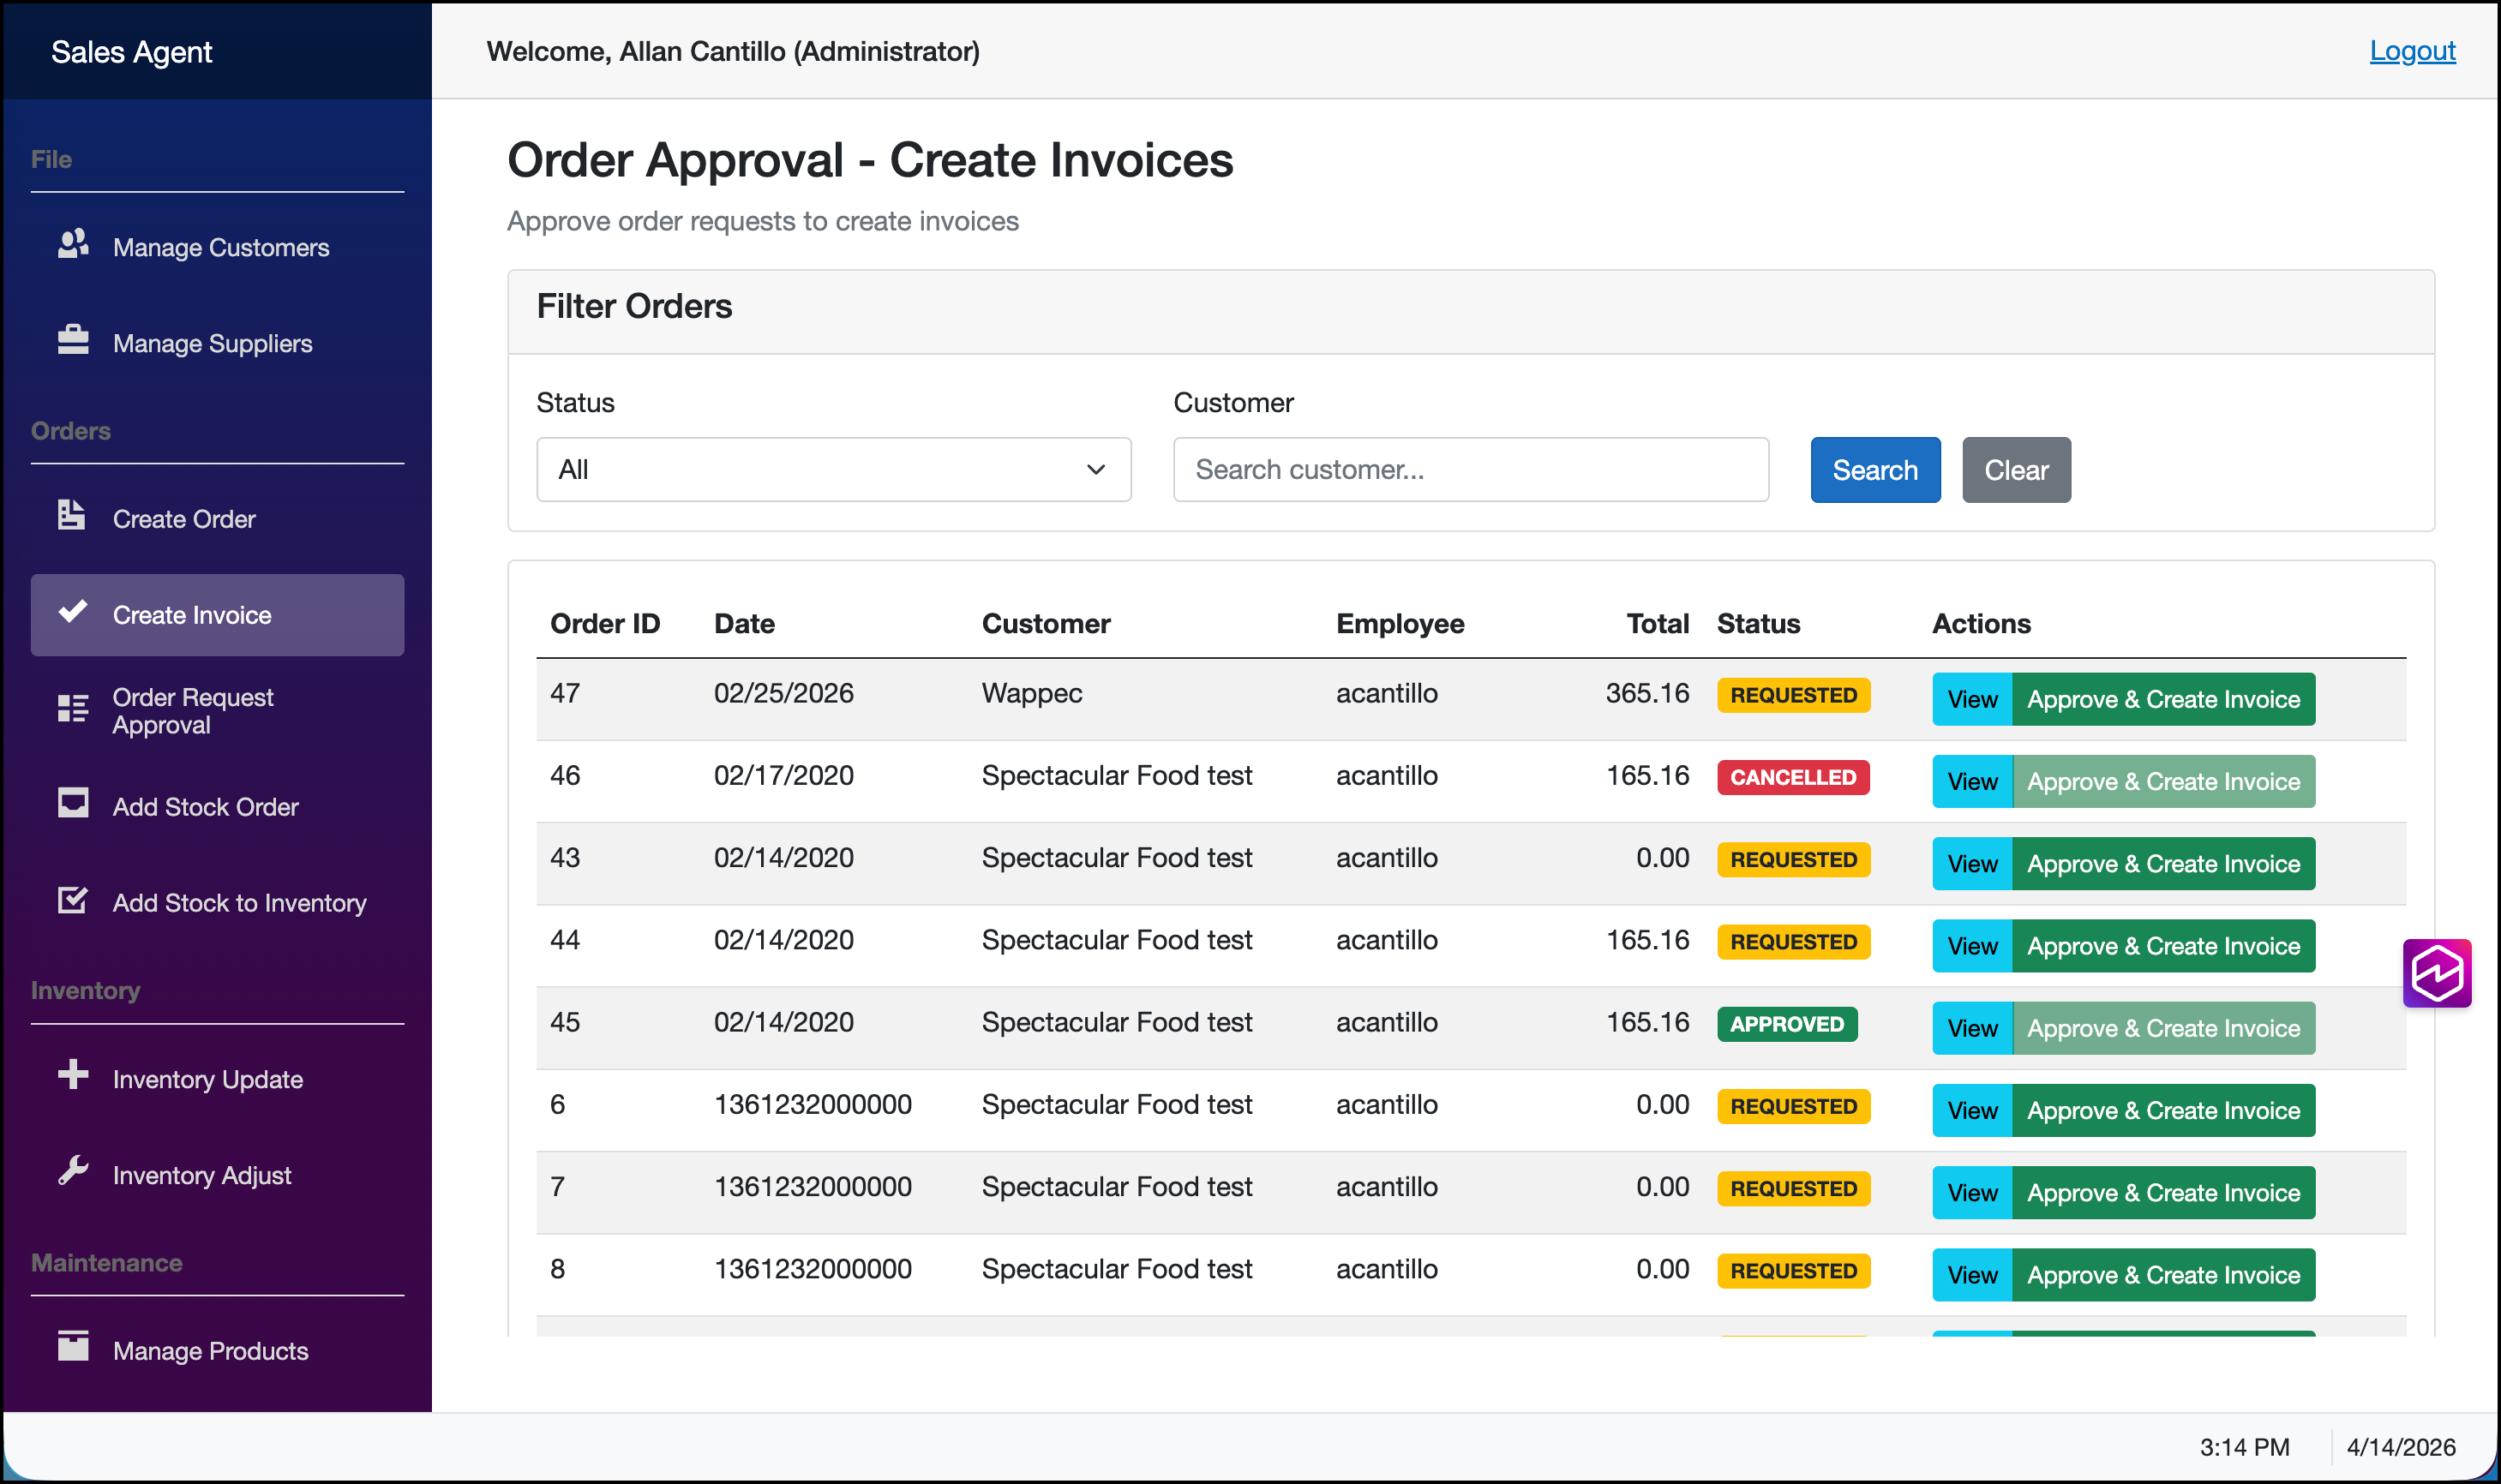Click the purple badge icon near screen edge
Image resolution: width=2501 pixels, height=1484 pixels.
(x=2437, y=972)
